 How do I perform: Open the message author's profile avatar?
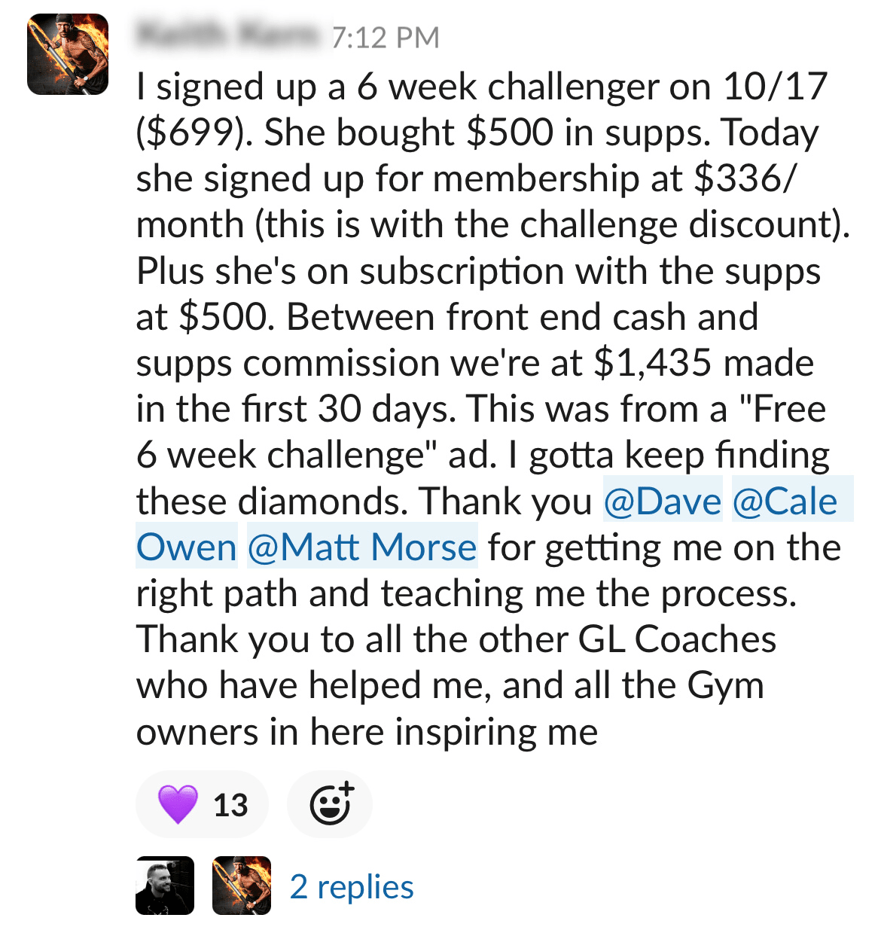[x=68, y=54]
